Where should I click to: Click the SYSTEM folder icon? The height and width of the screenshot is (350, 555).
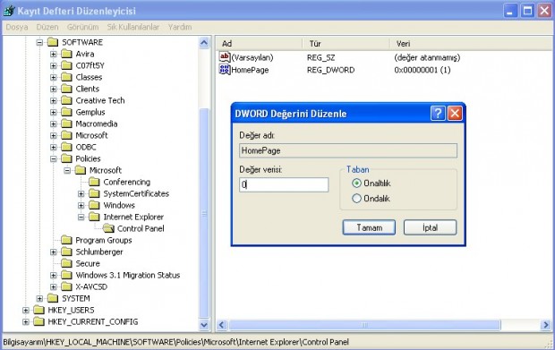pyautogui.click(x=53, y=298)
